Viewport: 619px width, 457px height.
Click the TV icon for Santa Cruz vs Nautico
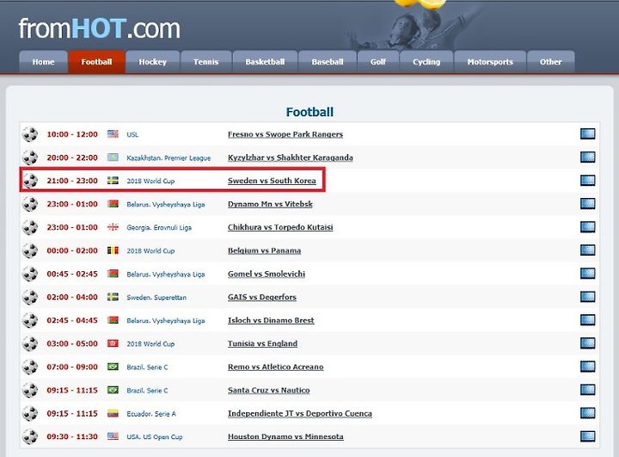(588, 390)
